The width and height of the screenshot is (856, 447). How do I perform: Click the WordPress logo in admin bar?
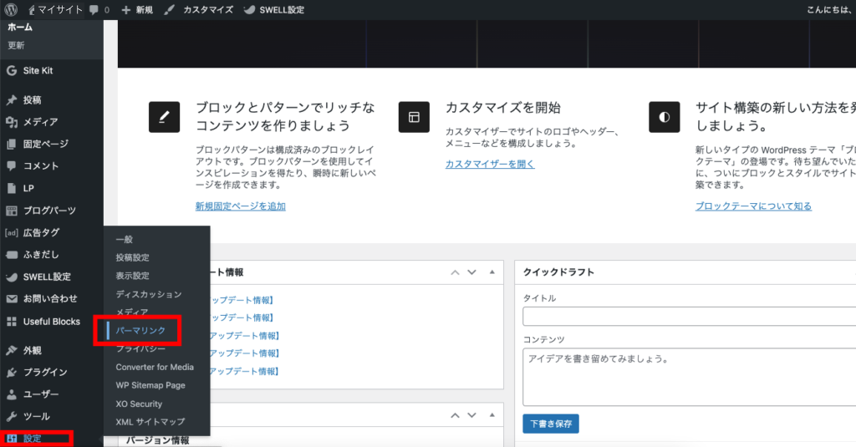(11, 9)
